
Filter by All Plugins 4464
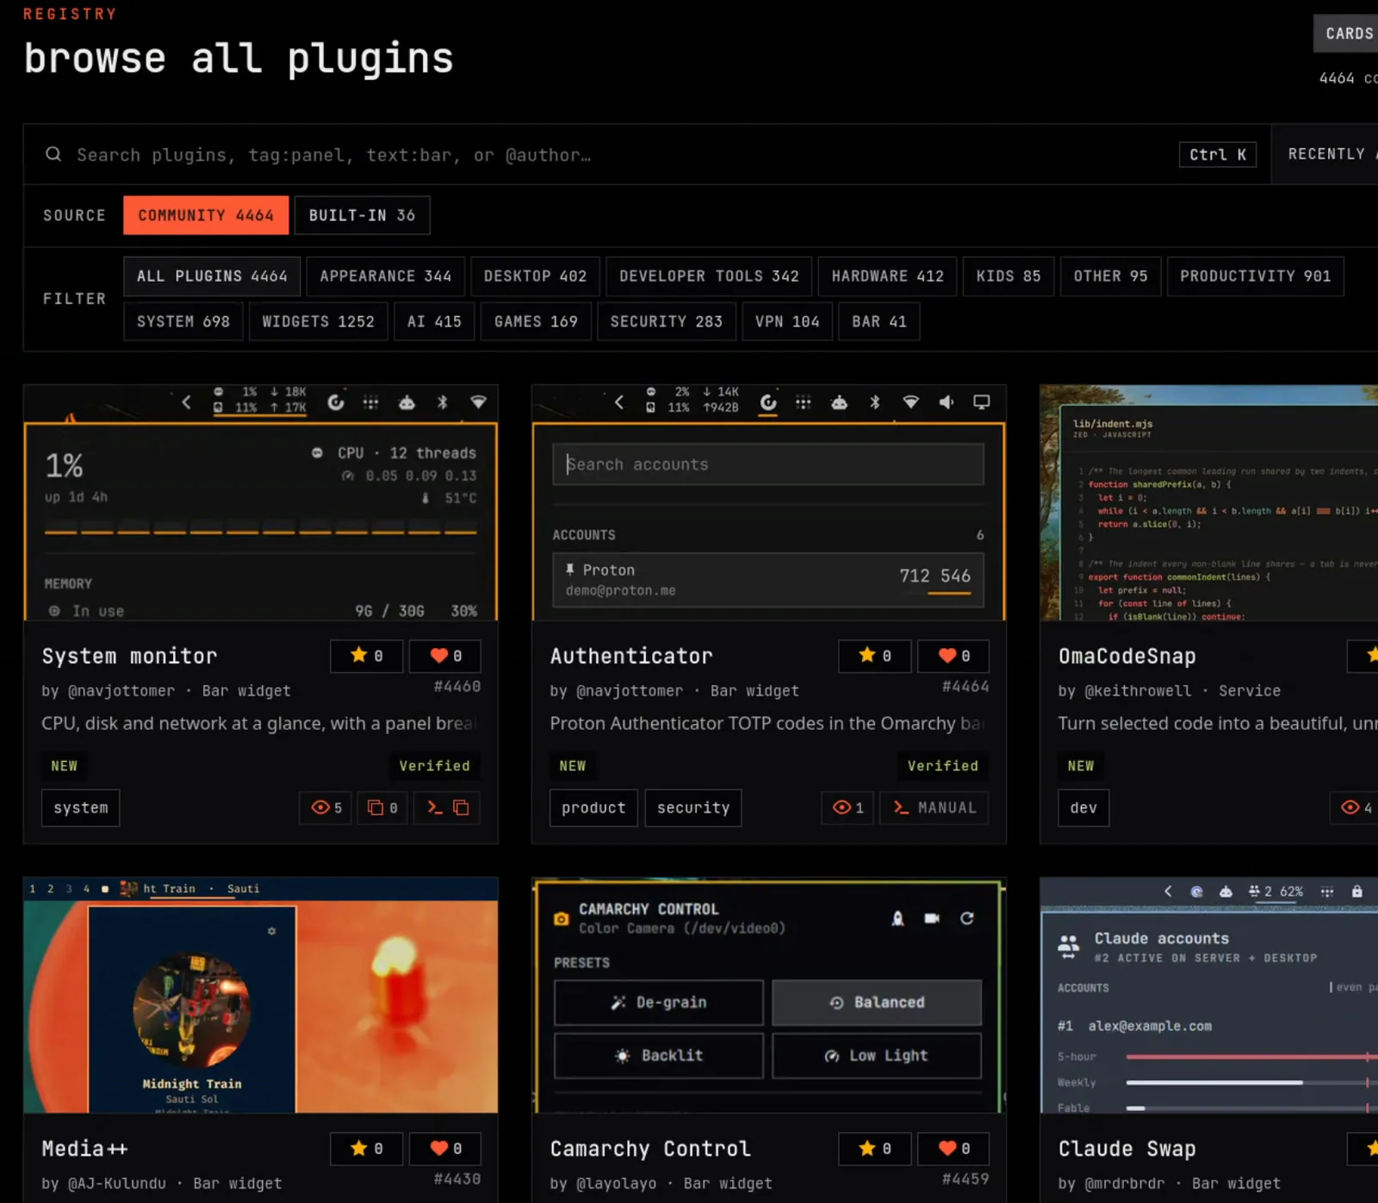click(x=212, y=276)
